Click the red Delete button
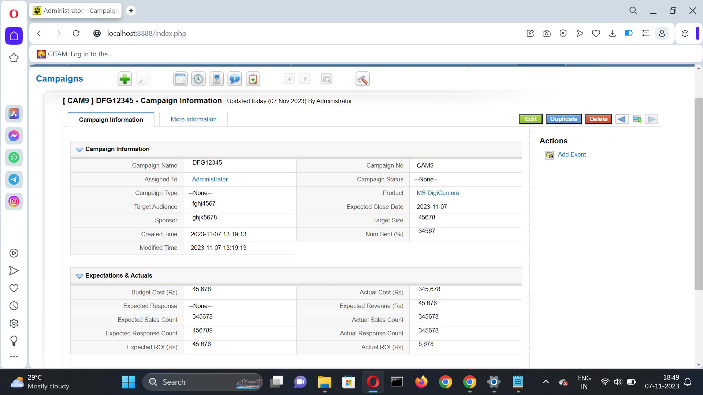The height and width of the screenshot is (395, 703). tap(598, 119)
